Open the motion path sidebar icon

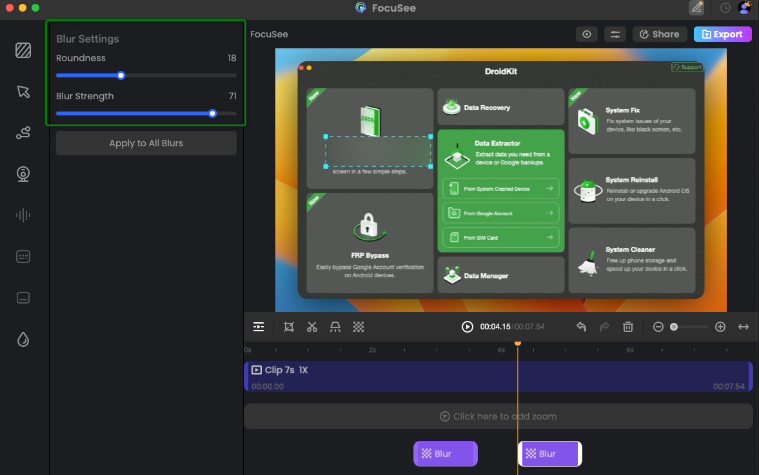point(23,133)
